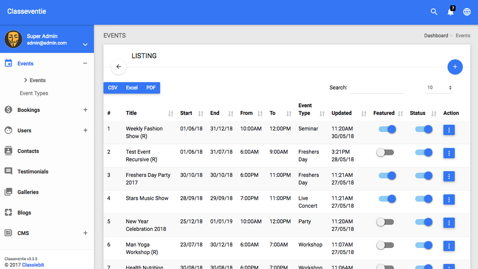Viewport: 478px width, 269px height.
Task: Click the Contacts icon in sidebar
Action: tap(8, 151)
